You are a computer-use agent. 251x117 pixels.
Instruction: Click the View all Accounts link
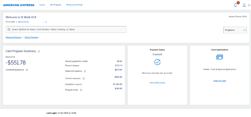tap(157, 83)
